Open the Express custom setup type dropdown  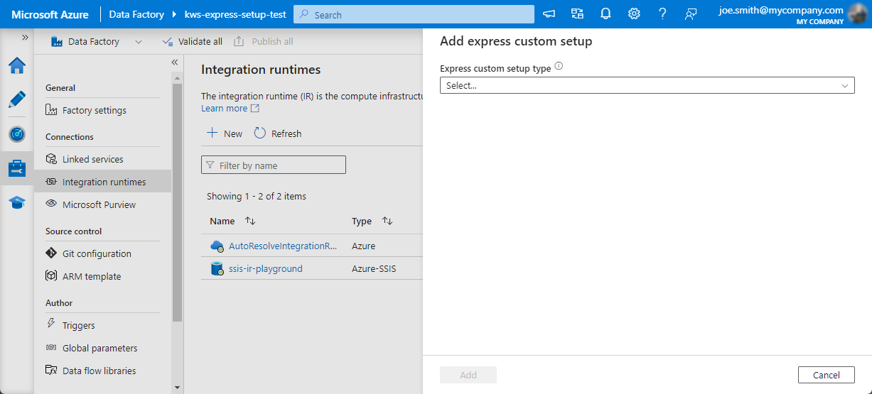pos(647,85)
